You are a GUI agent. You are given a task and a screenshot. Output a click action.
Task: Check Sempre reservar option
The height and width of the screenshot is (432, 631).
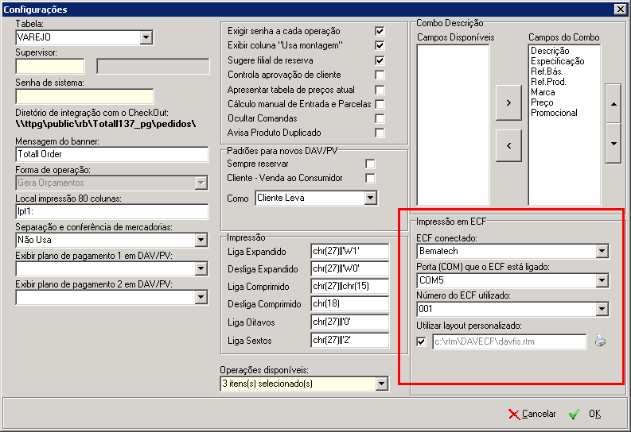pos(370,164)
